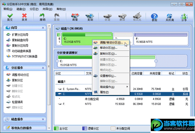Click the 撤销 (undo) toolbar icon
This screenshot has width=195, height=133.
[42, 17]
